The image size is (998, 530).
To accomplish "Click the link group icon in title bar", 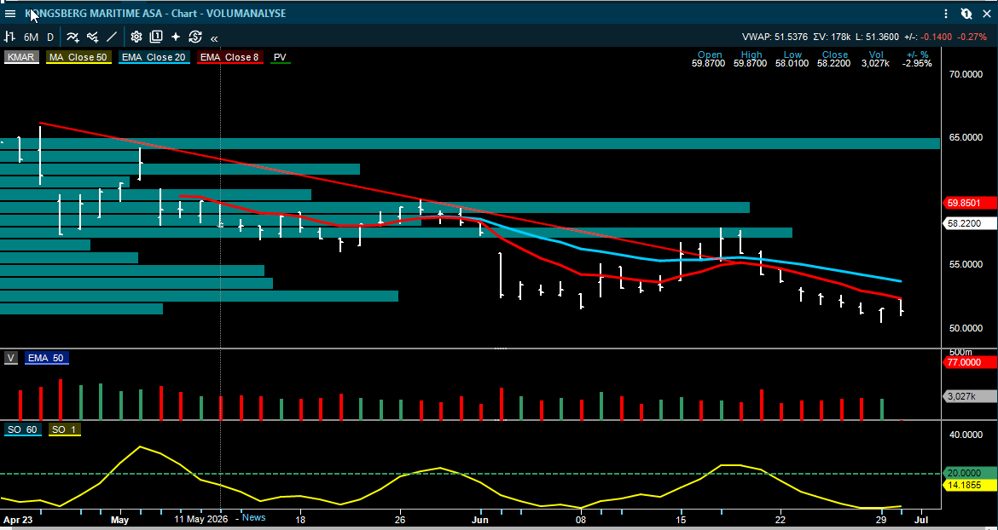I will tap(966, 14).
